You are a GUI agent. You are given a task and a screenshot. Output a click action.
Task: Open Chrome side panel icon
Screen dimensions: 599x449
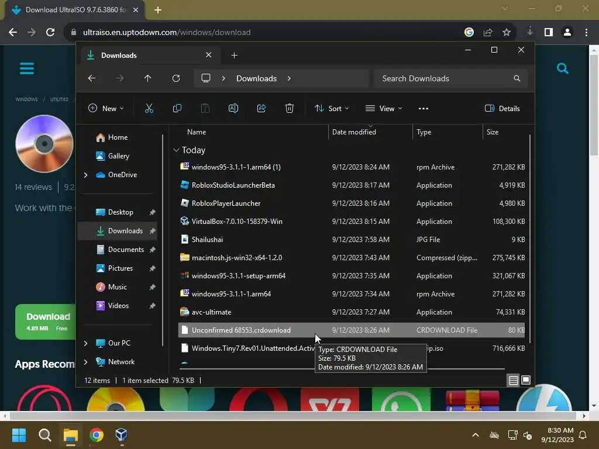[x=549, y=32]
